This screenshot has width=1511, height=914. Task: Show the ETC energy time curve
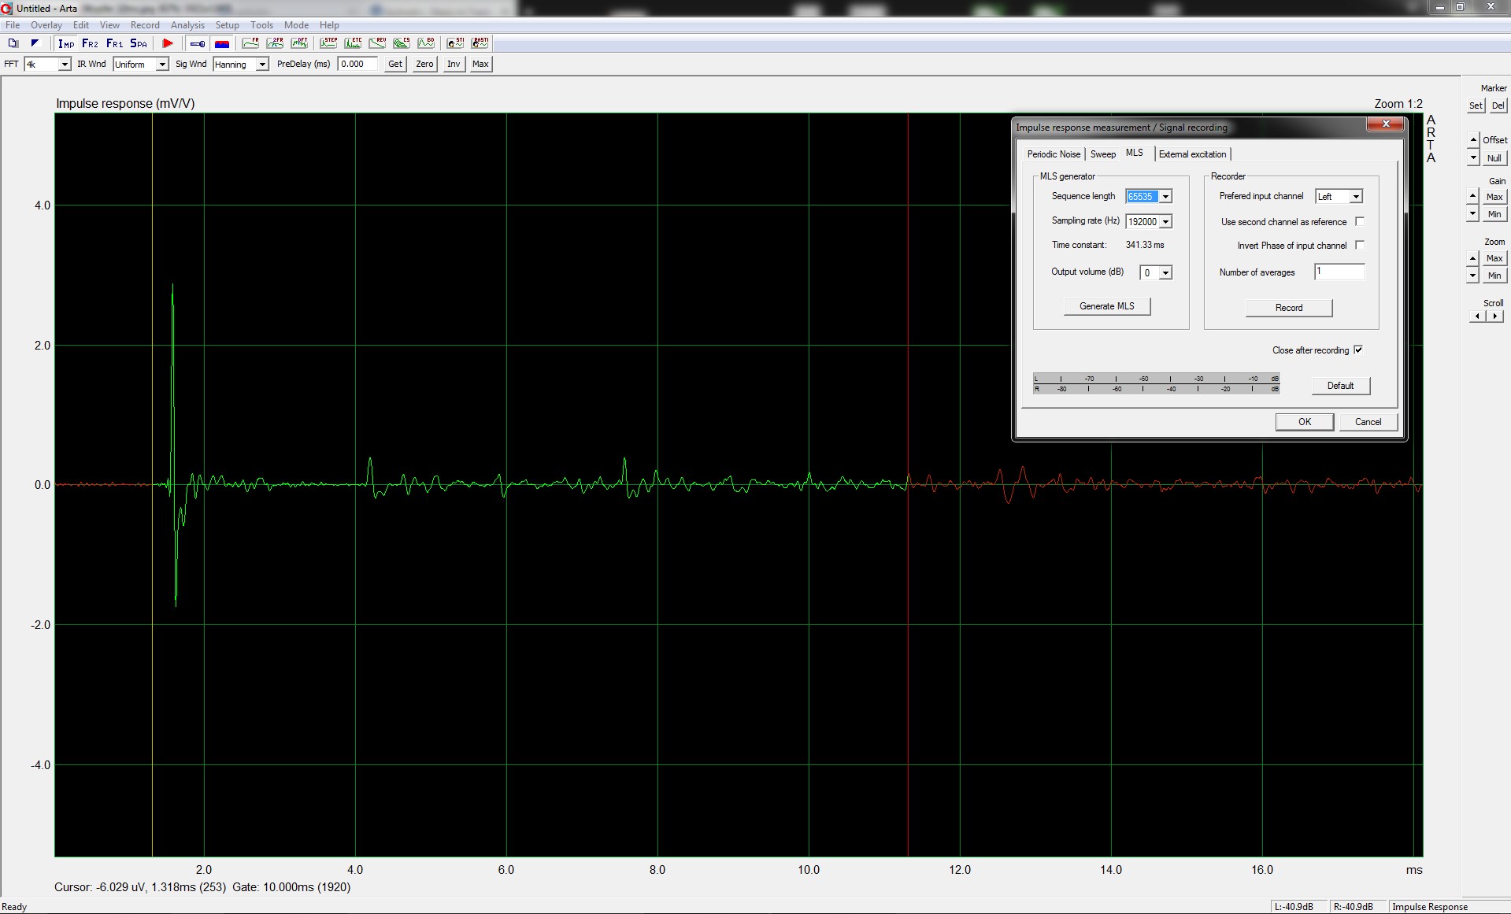(x=353, y=43)
